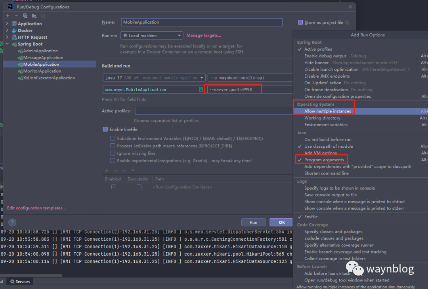Copy configuration via the duplicate icon
The height and width of the screenshot is (289, 428).
pos(25,16)
